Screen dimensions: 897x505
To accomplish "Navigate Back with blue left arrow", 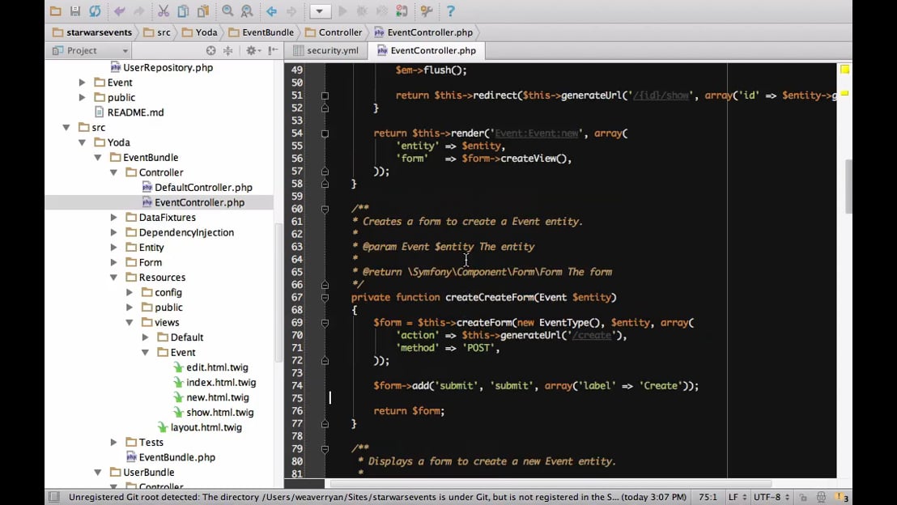I will click(272, 11).
